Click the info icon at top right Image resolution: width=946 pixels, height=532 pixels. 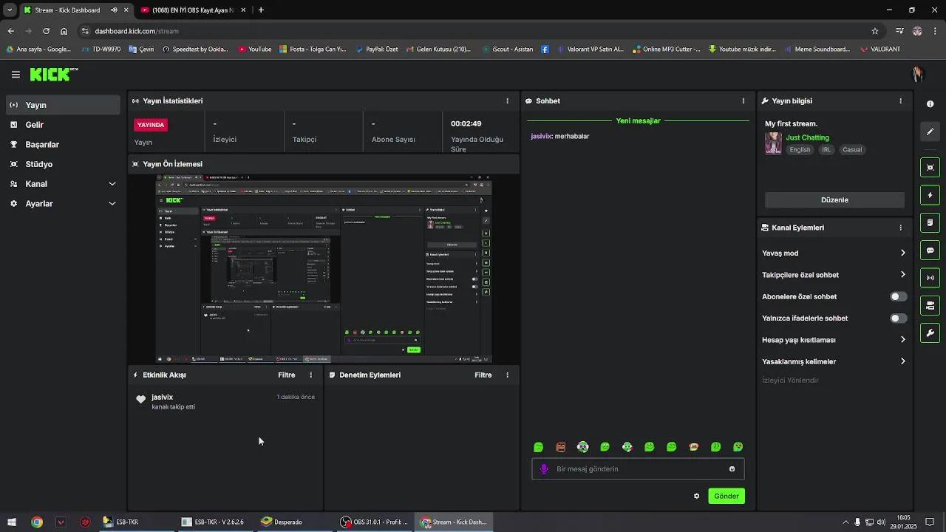point(930,103)
